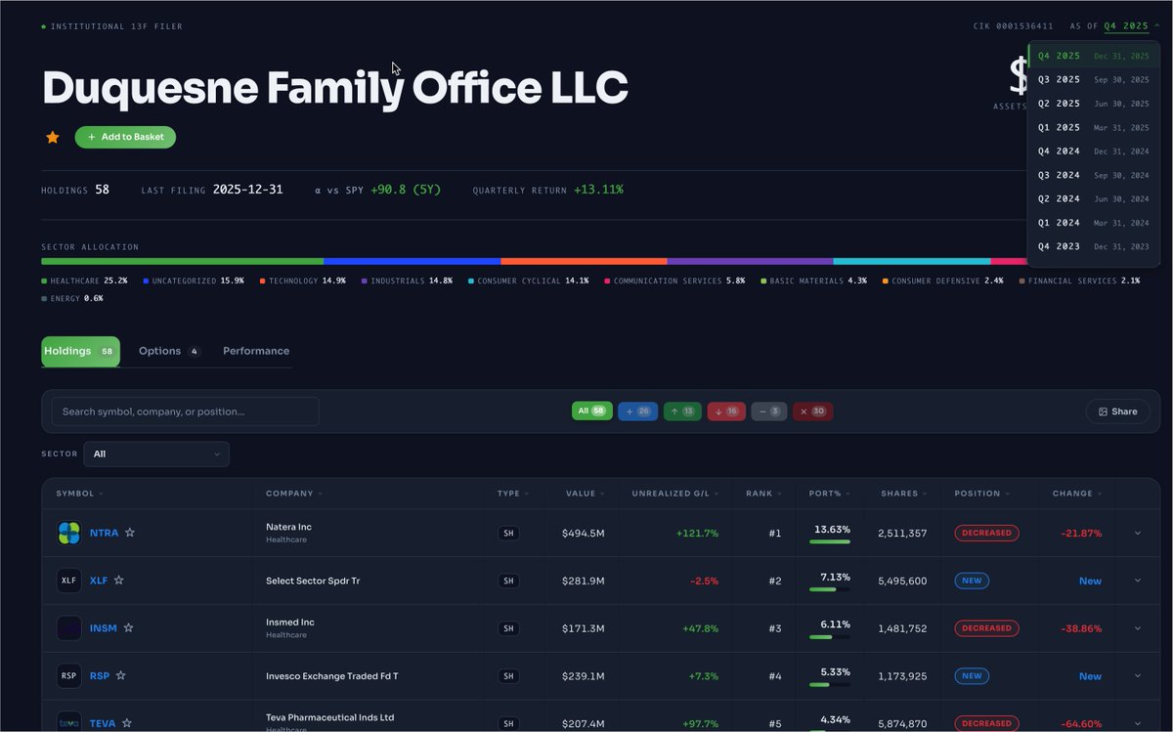Screen dimensions: 1173x732
Task: Star the XLF holding
Action: coord(119,581)
